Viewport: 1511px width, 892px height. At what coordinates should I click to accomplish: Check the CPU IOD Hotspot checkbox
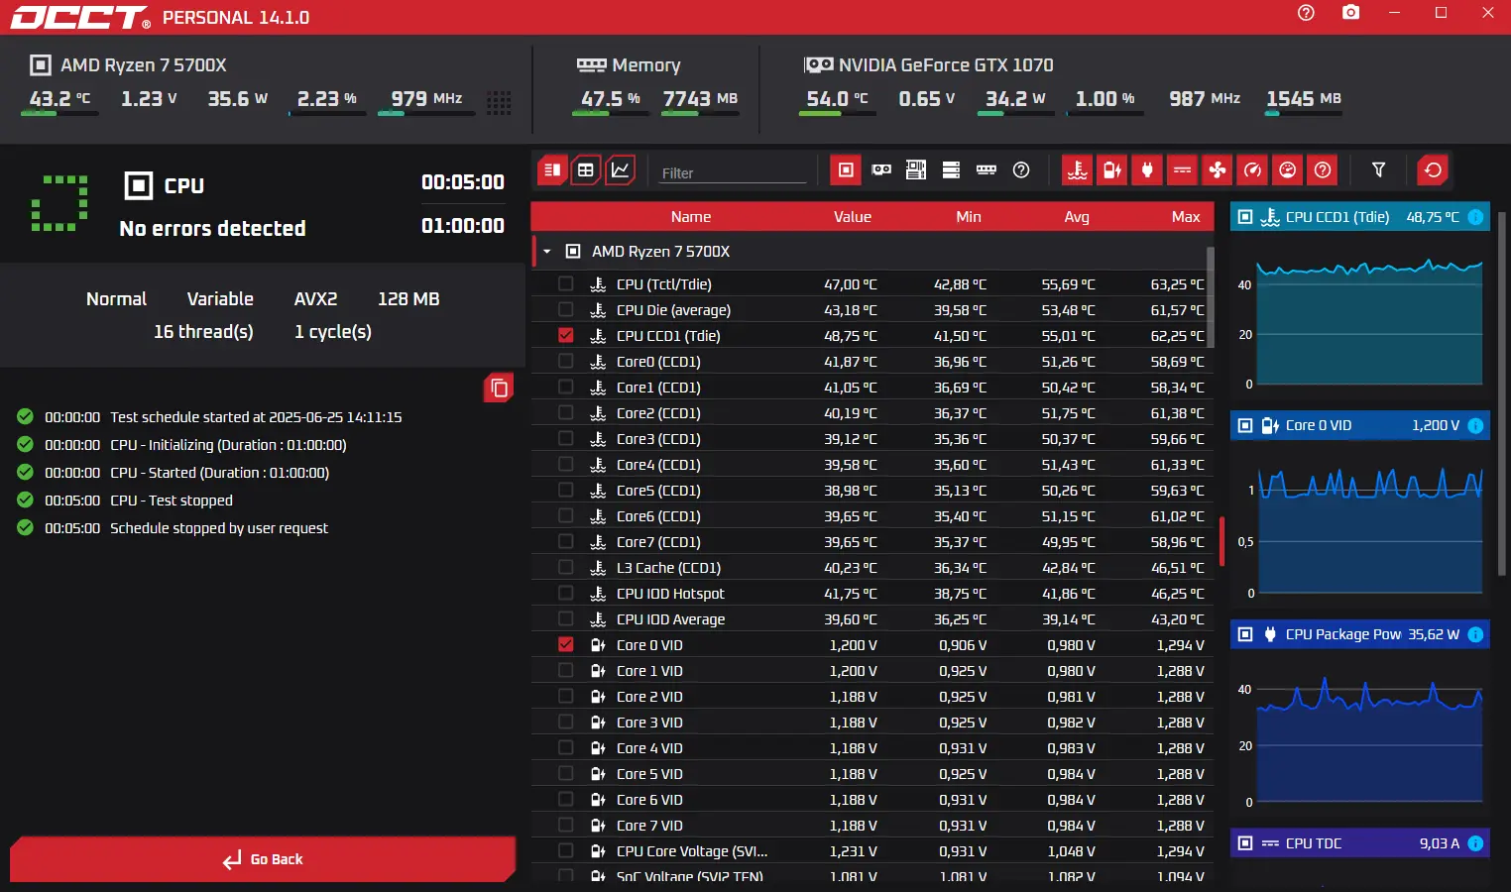[x=565, y=593]
